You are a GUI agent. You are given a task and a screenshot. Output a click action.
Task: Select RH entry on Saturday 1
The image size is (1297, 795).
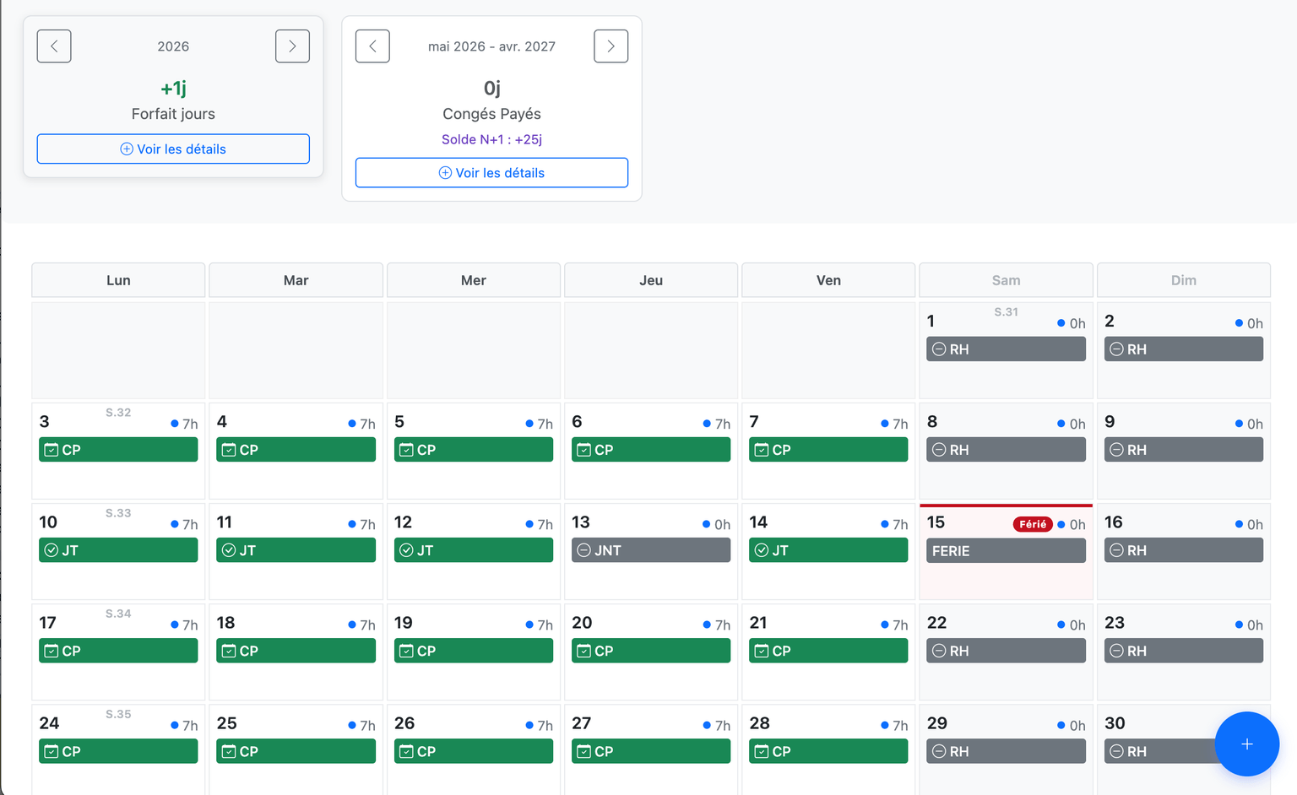click(x=1006, y=349)
